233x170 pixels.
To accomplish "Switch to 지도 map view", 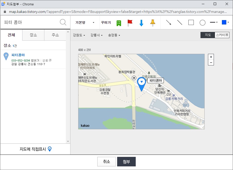I will [208, 35].
